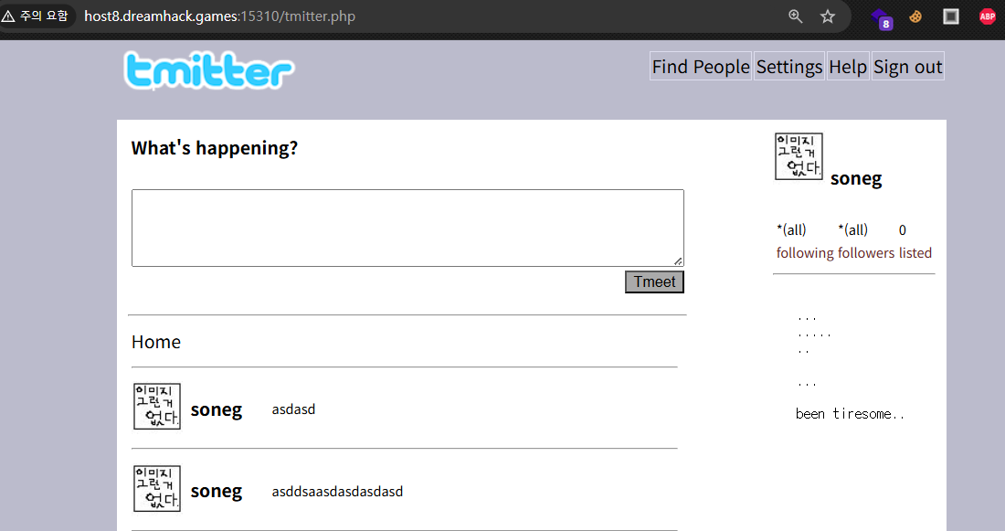Click the avatar beside the "asddsaasdasdasdasd" tmeet
Image resolution: width=1005 pixels, height=531 pixels.
click(157, 489)
